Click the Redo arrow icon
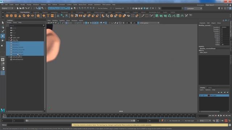 coord(29,8)
